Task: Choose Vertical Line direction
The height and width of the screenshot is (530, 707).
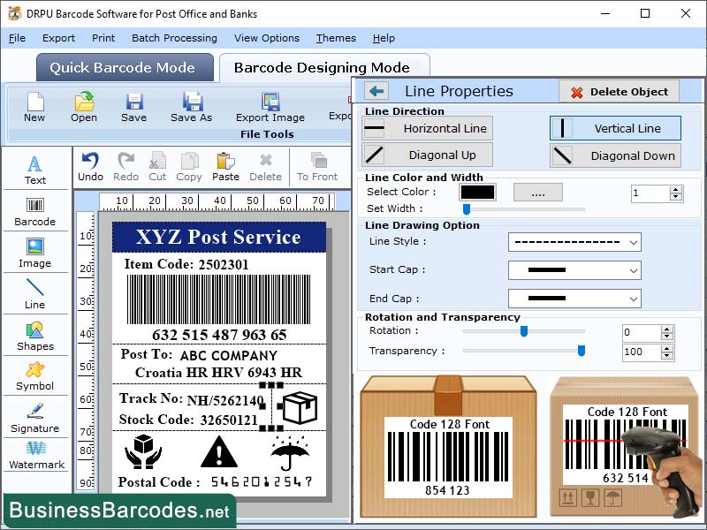Action: click(615, 128)
